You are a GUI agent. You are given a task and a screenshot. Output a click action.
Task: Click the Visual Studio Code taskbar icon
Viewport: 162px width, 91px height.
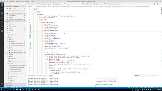click(30, 90)
